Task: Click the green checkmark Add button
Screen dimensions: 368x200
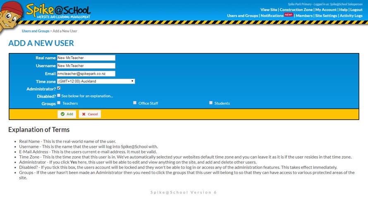Action: click(x=67, y=114)
